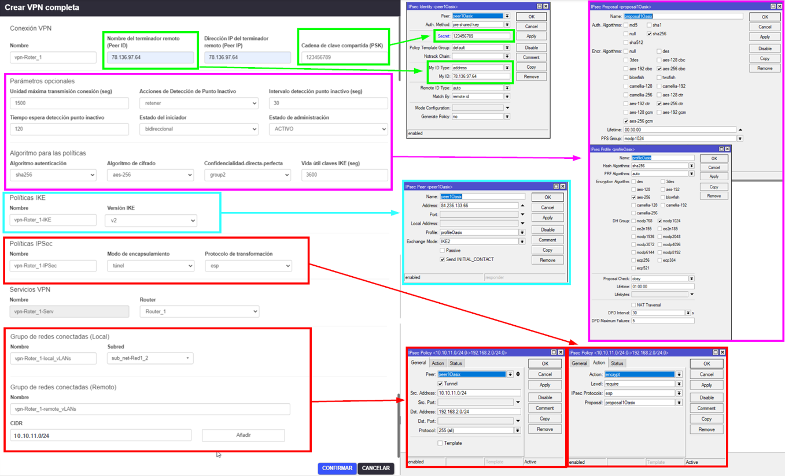Open Algoritmo autenticación dropdown
The height and width of the screenshot is (476, 785).
pyautogui.click(x=53, y=175)
